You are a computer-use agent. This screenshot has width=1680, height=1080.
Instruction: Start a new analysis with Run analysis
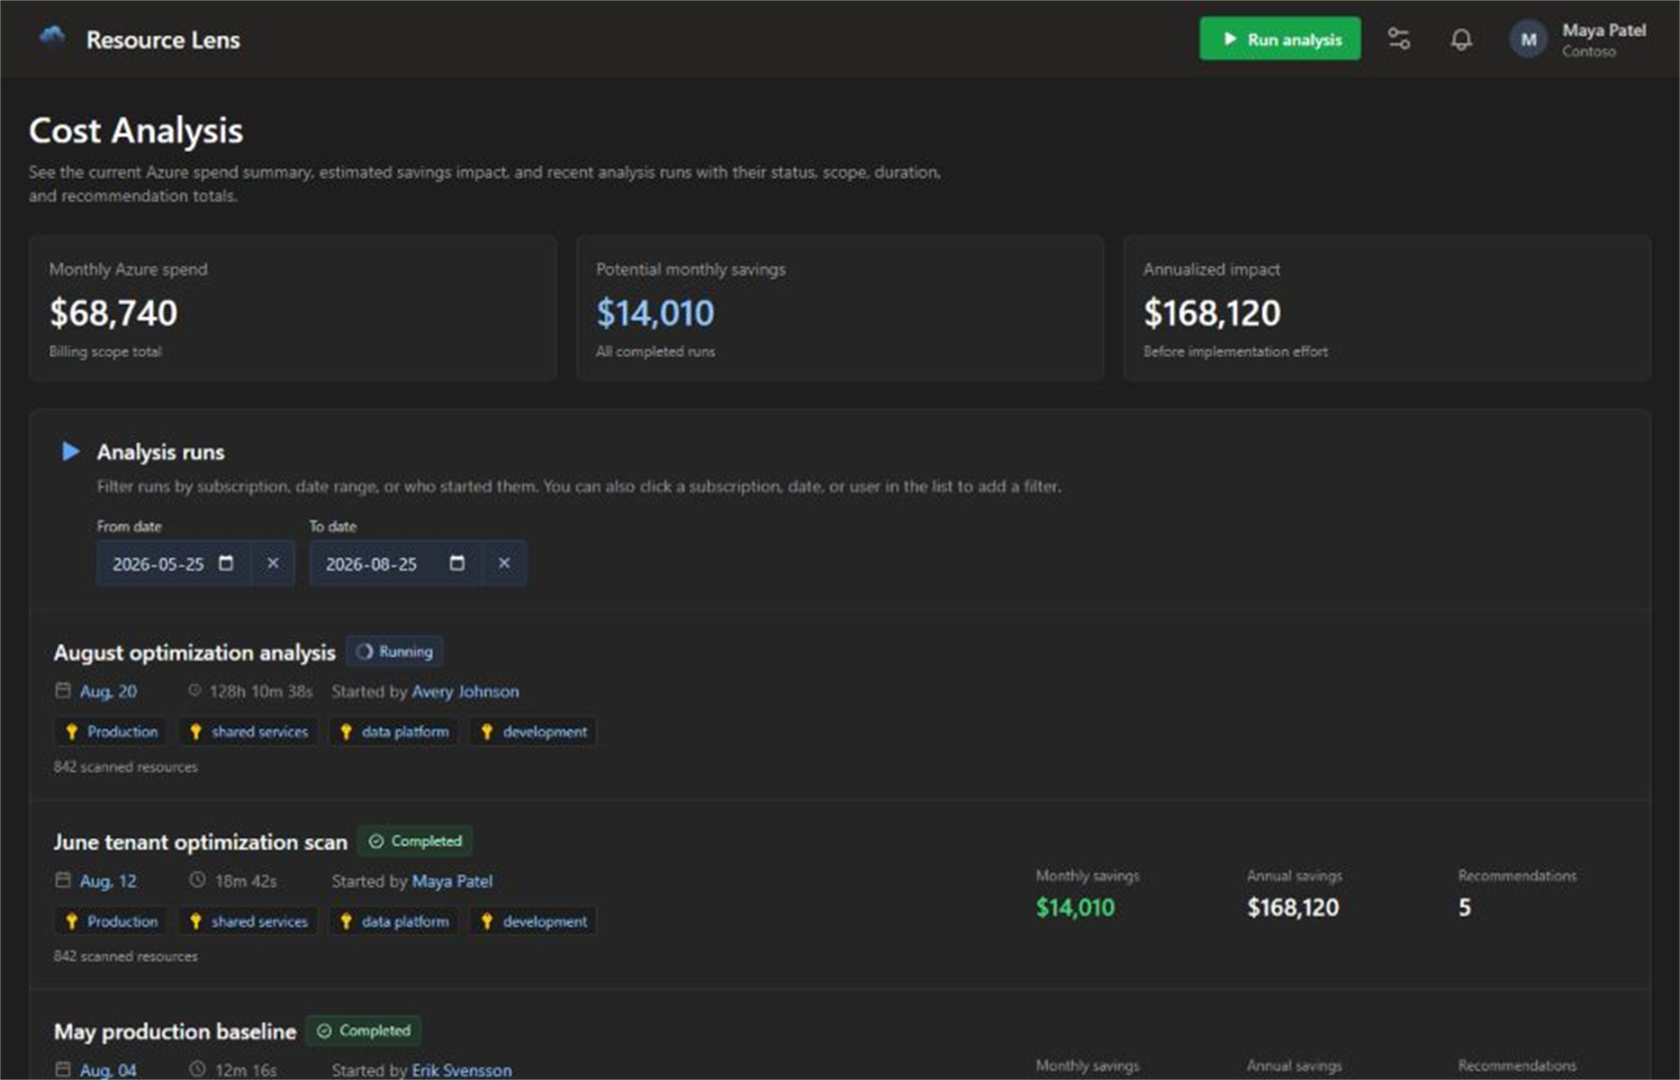1279,39
